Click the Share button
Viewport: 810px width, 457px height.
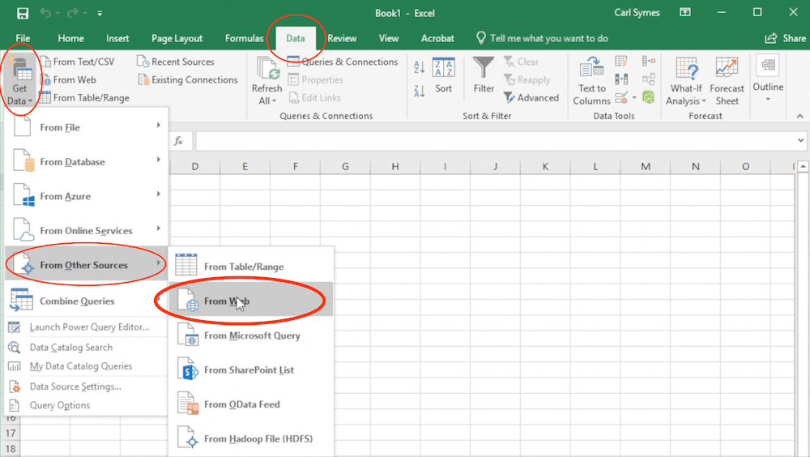[785, 38]
